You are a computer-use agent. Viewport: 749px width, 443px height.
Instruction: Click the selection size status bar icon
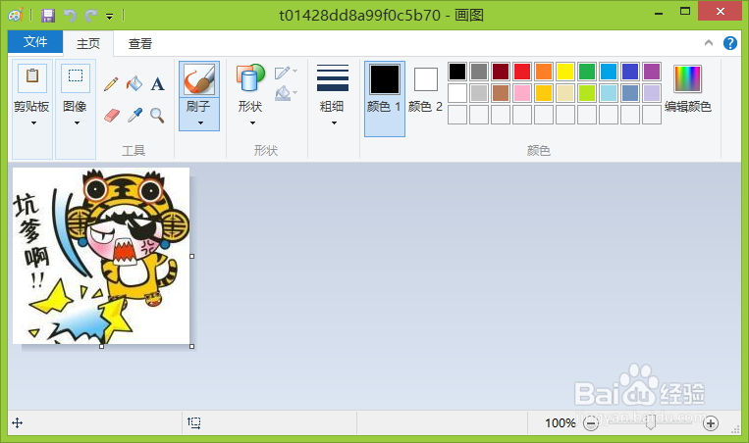pyautogui.click(x=194, y=422)
